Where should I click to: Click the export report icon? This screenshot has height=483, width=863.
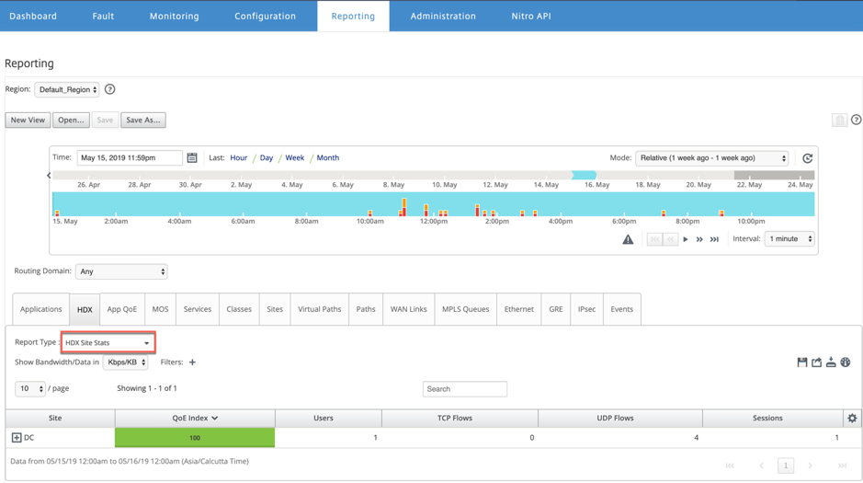816,362
